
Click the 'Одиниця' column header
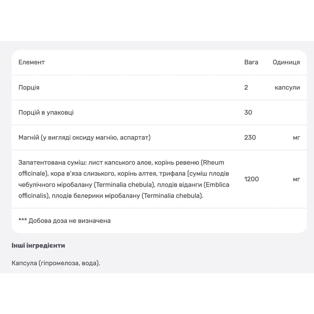click(286, 62)
